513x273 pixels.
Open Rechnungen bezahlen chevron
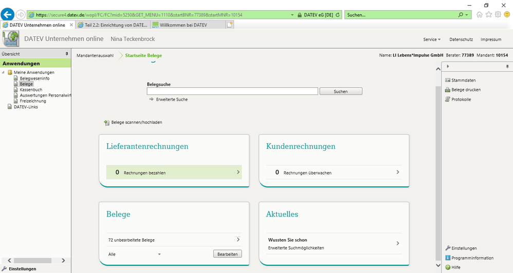coord(238,172)
